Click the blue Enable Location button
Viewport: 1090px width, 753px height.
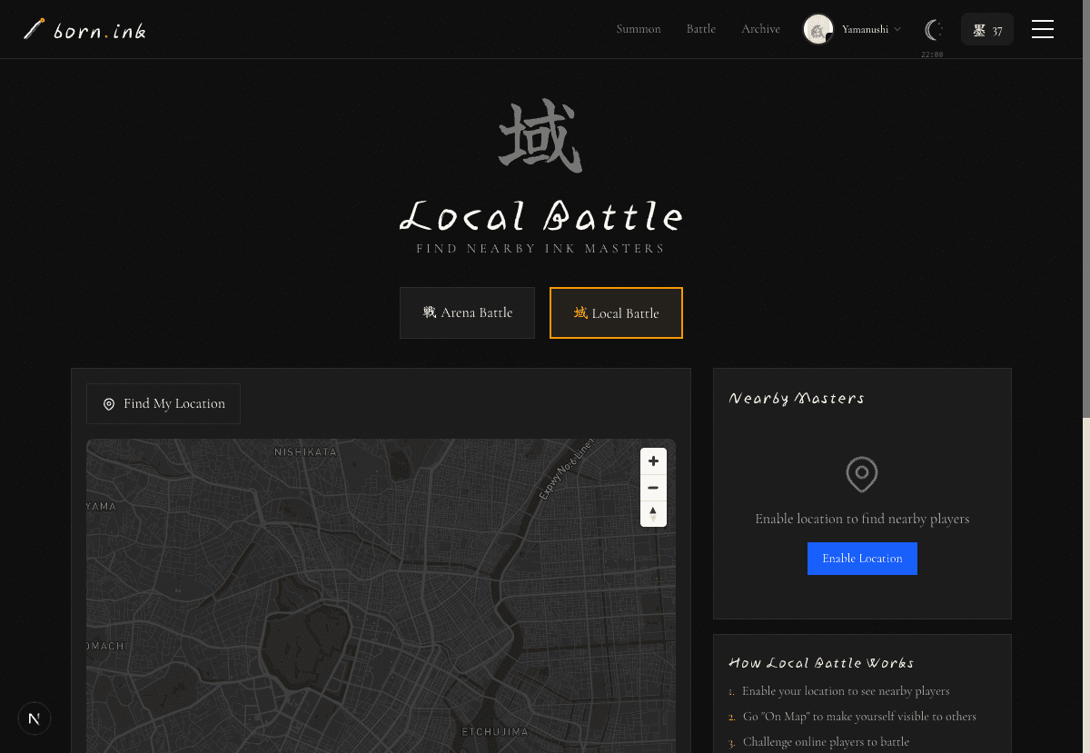[862, 559]
